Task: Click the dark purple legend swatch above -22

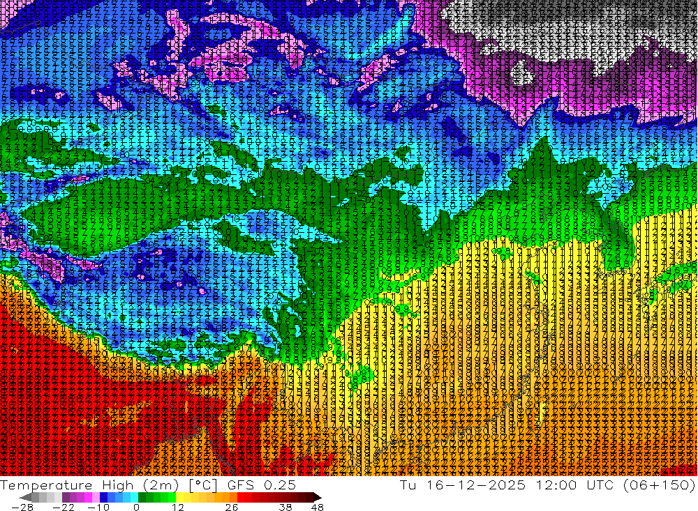Action: [x=66, y=497]
